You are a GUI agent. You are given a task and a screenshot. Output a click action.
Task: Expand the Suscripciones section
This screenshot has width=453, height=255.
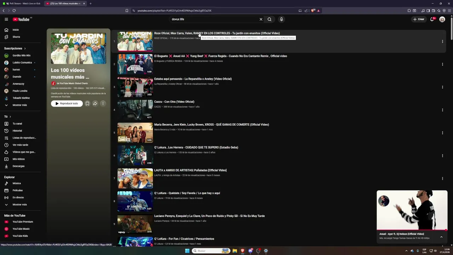click(15, 48)
